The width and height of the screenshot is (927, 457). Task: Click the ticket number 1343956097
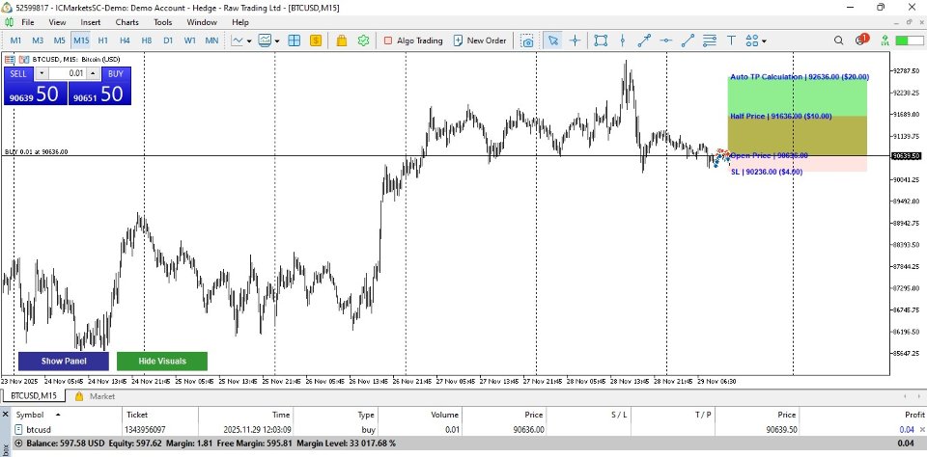pyautogui.click(x=146, y=429)
